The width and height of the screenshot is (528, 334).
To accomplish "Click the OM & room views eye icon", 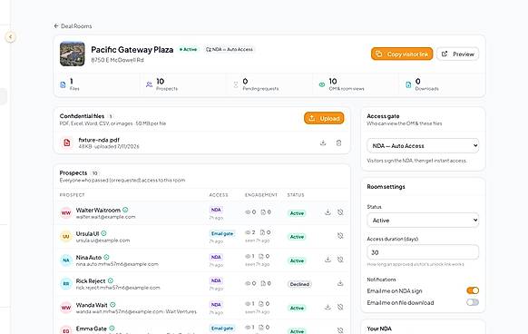I will (322, 84).
